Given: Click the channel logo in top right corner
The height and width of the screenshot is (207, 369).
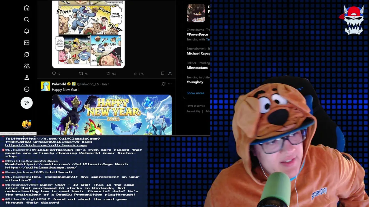Looking at the screenshot, I should pyautogui.click(x=353, y=20).
